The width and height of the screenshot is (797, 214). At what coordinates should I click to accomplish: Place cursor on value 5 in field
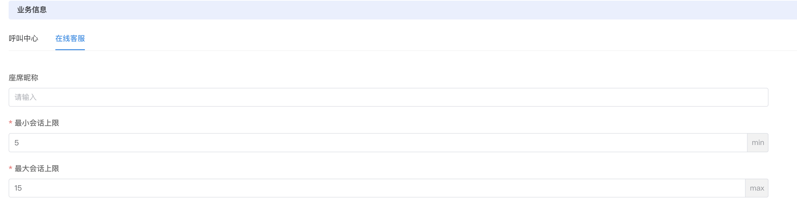tap(17, 143)
